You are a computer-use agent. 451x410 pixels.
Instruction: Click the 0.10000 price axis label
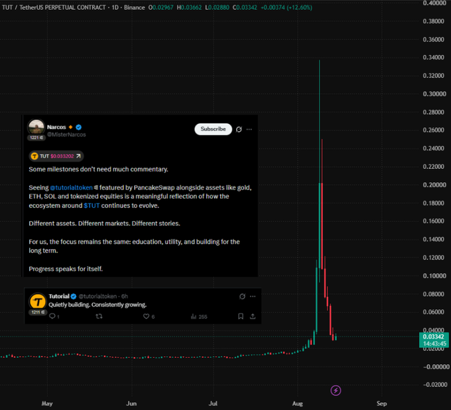coord(434,276)
